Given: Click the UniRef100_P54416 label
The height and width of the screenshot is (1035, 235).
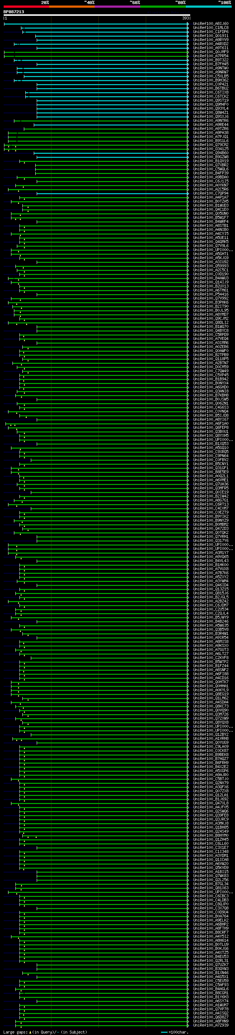Looking at the screenshot, I should pos(210,294).
